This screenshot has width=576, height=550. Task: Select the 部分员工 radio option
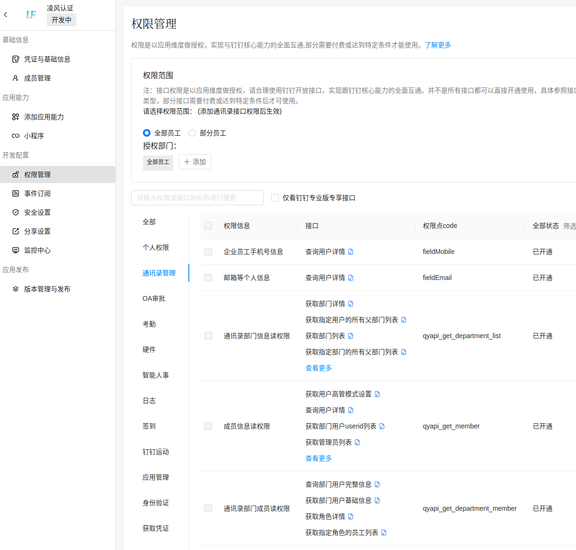192,133
